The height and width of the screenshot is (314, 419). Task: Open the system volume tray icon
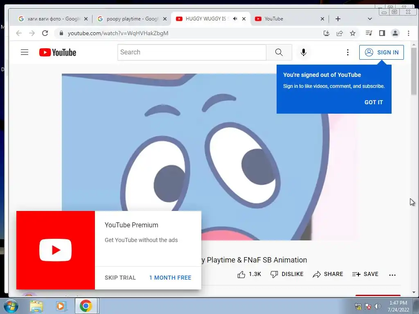click(378, 306)
